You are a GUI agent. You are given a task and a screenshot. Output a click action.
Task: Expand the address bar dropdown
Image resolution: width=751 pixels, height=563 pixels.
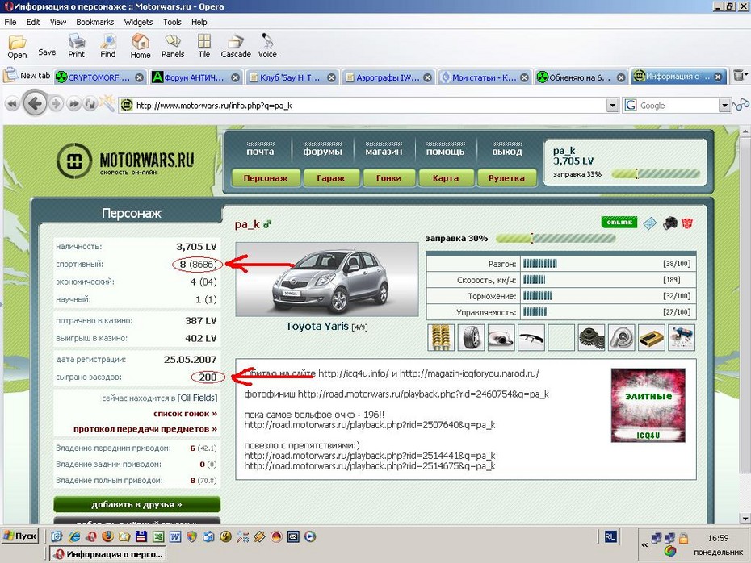(612, 105)
